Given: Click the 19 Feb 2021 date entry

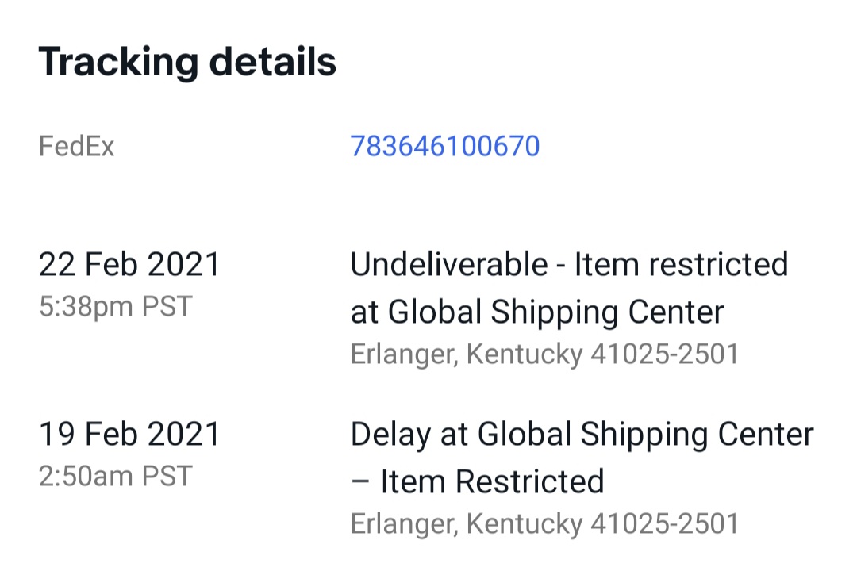Looking at the screenshot, I should [x=129, y=434].
